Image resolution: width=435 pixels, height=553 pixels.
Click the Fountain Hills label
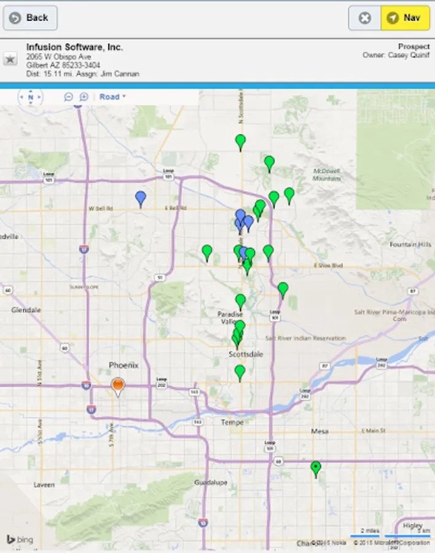(410, 245)
